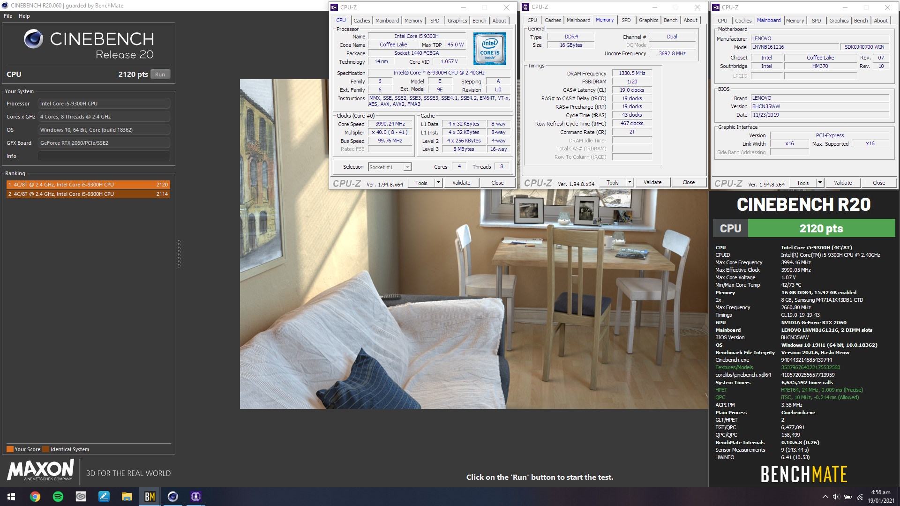Click the Textures/Models hash line in BenchMate
900x506 pixels.
pyautogui.click(x=778, y=367)
